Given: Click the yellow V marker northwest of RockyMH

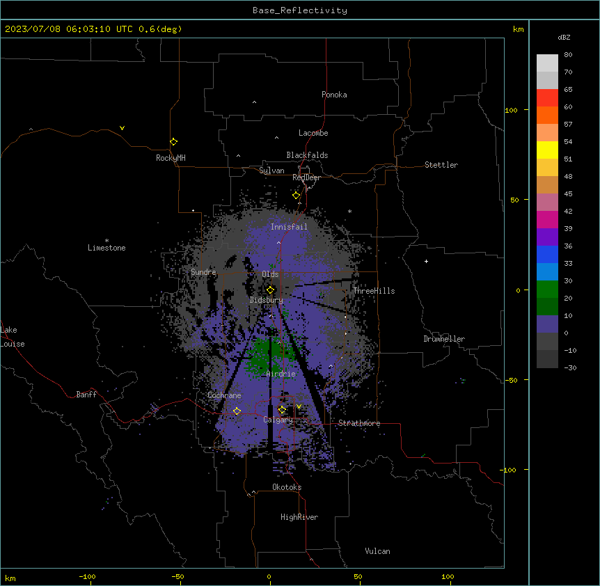Looking at the screenshot, I should [122, 128].
